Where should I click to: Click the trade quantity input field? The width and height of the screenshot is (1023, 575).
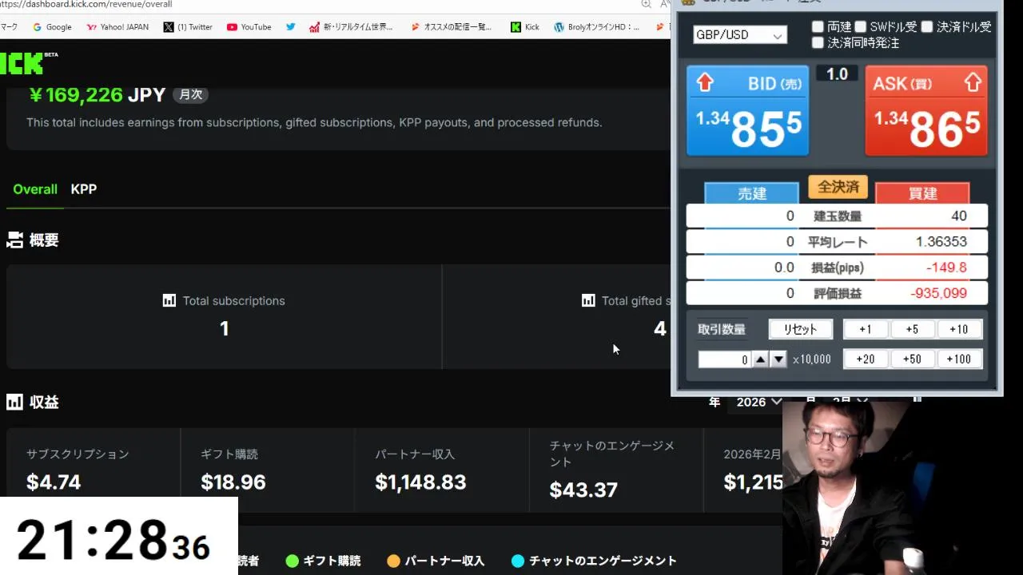725,359
